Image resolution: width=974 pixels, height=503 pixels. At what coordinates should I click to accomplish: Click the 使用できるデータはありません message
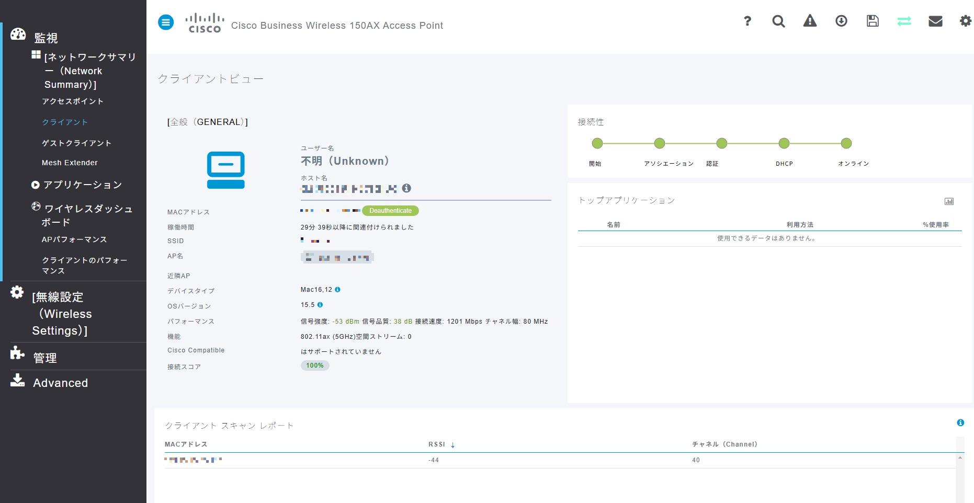[767, 238]
